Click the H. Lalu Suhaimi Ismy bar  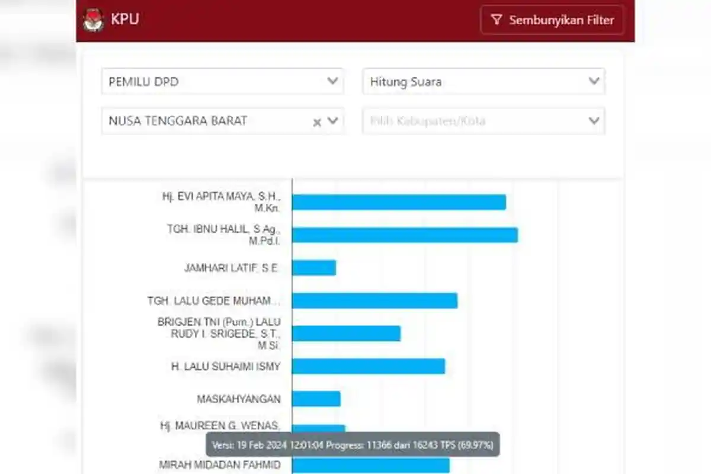pos(368,366)
